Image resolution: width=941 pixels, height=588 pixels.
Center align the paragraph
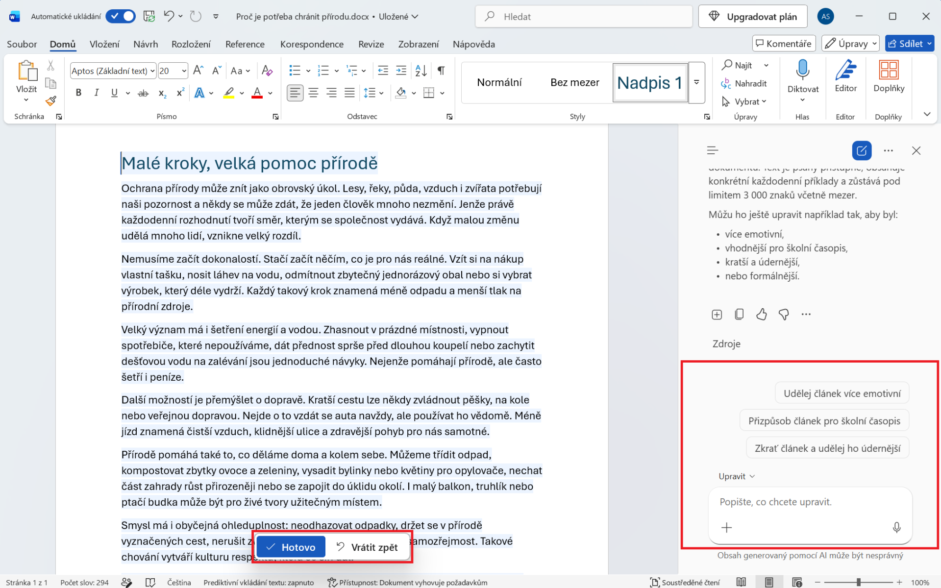click(313, 93)
